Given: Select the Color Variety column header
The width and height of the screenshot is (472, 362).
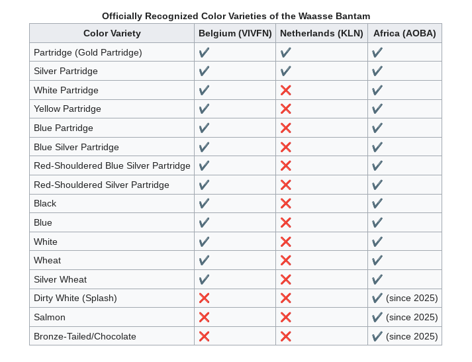Looking at the screenshot, I should pyautogui.click(x=112, y=33).
